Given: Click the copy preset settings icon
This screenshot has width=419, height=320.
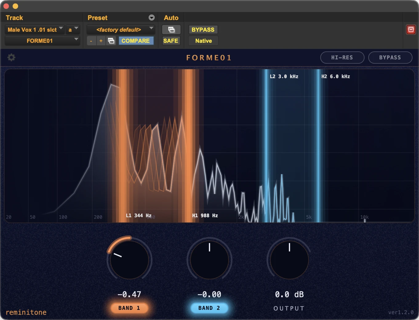Looking at the screenshot, I should 111,41.
